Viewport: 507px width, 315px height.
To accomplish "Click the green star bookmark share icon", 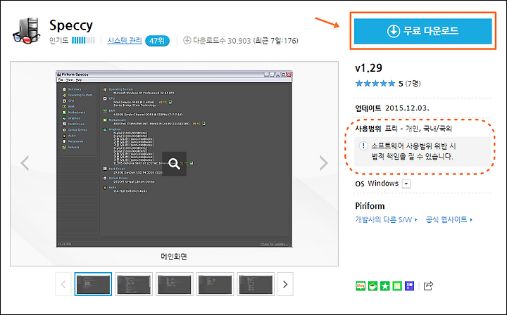I will [x=384, y=286].
